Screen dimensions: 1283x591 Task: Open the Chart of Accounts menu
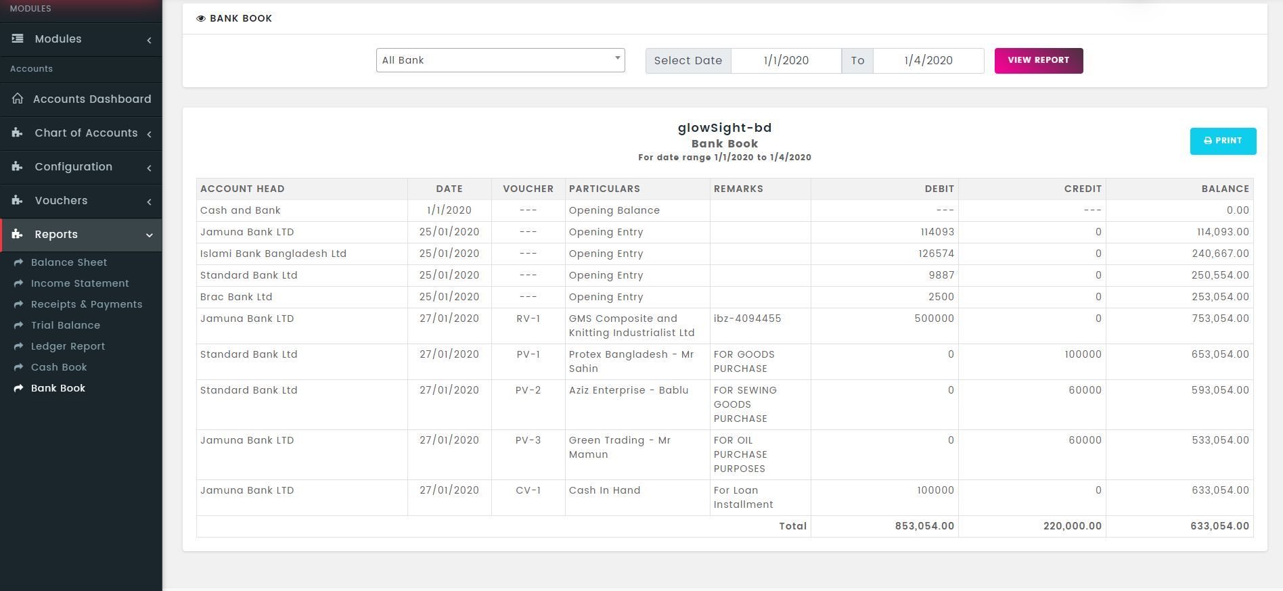click(81, 133)
